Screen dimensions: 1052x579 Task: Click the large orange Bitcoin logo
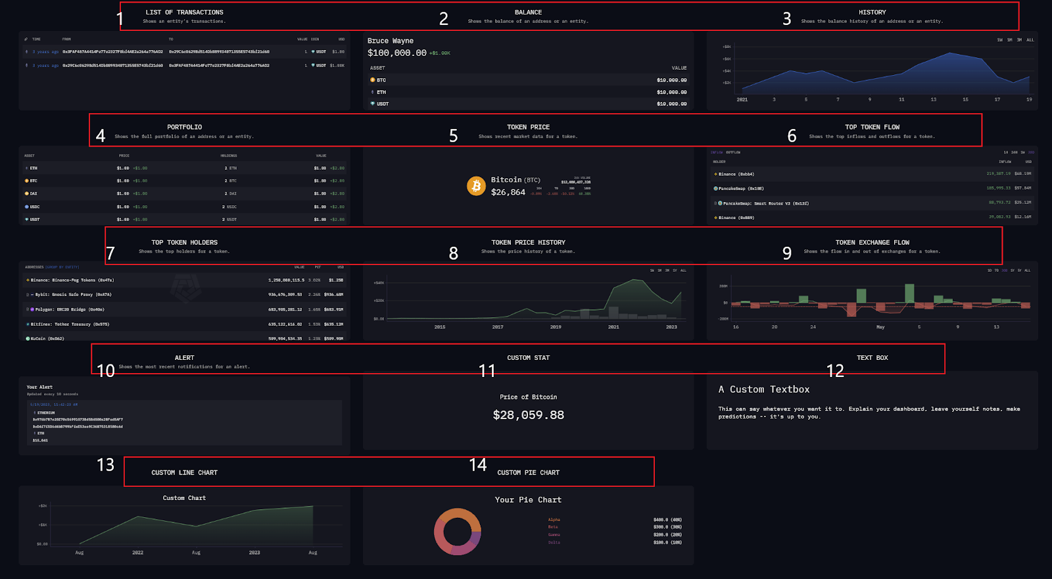(476, 186)
